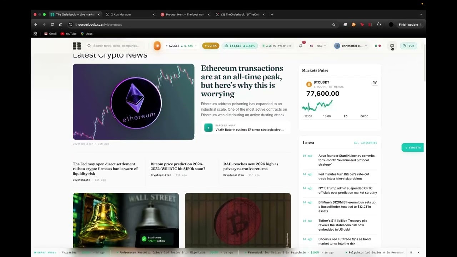Open Aave founder Stani Kulechov story
This screenshot has width=457, height=257.
coord(346,160)
